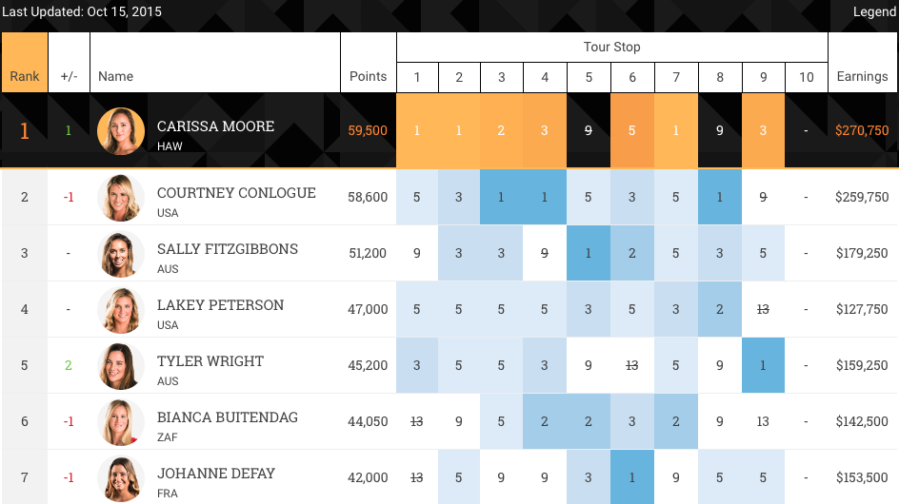Viewport: 899px width, 504px height.
Task: Click the Earnings column header
Action: point(862,76)
